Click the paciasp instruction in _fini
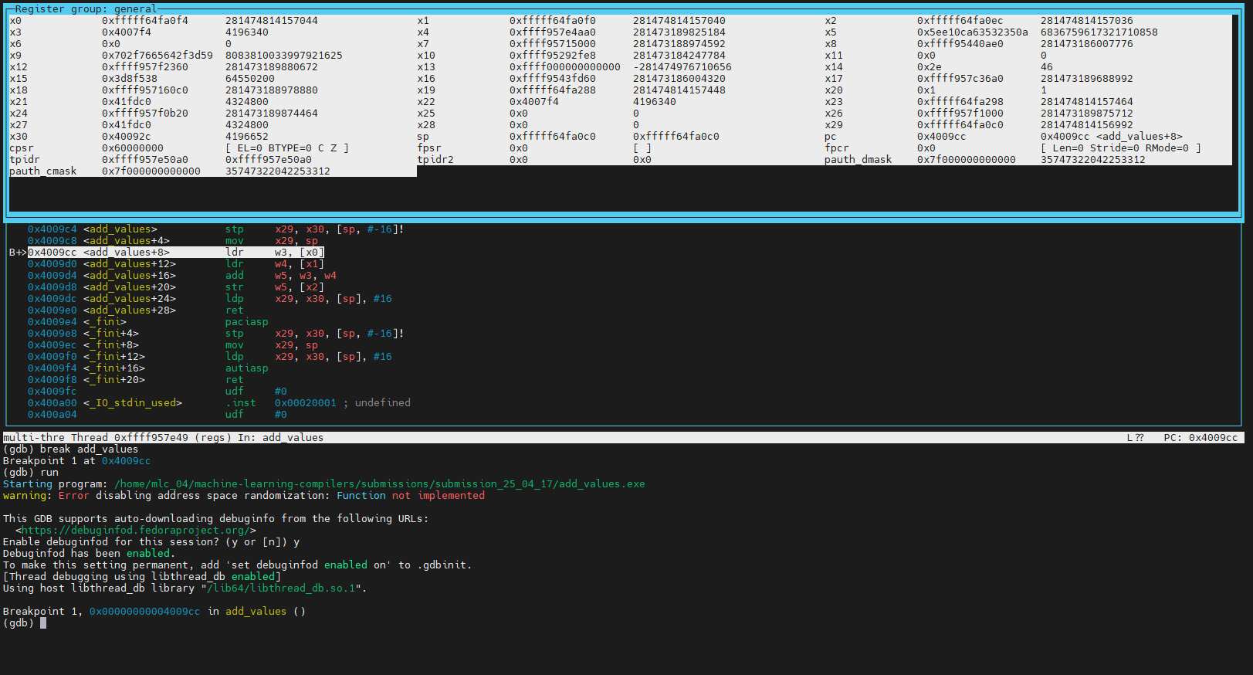Image resolution: width=1253 pixels, height=675 pixels. coord(247,322)
